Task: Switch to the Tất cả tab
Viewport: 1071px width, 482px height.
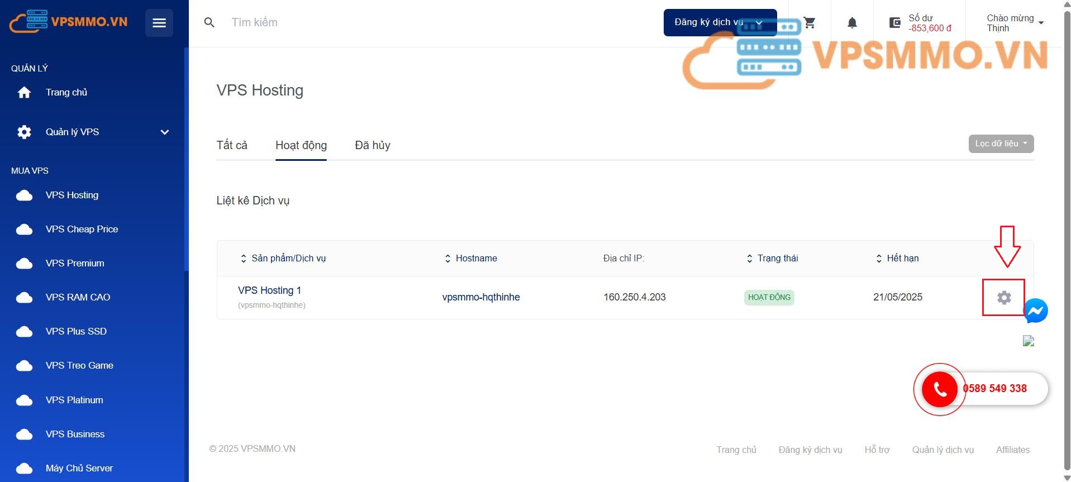Action: (x=232, y=146)
